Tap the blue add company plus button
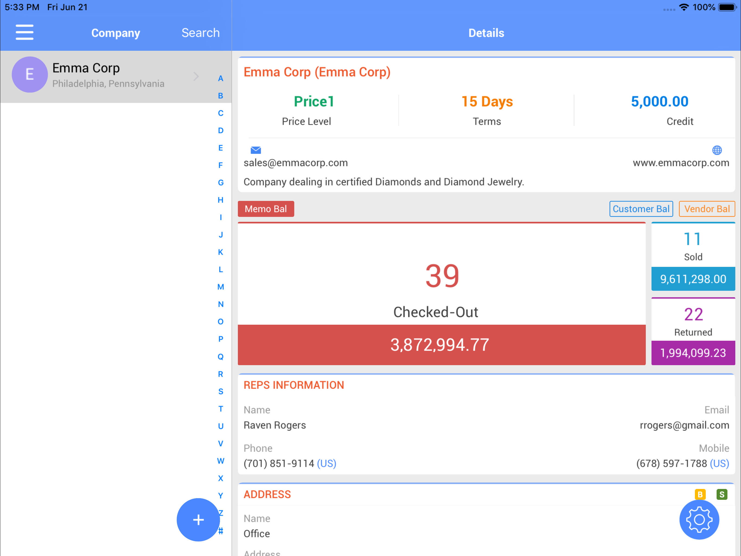741x556 pixels. 198,519
